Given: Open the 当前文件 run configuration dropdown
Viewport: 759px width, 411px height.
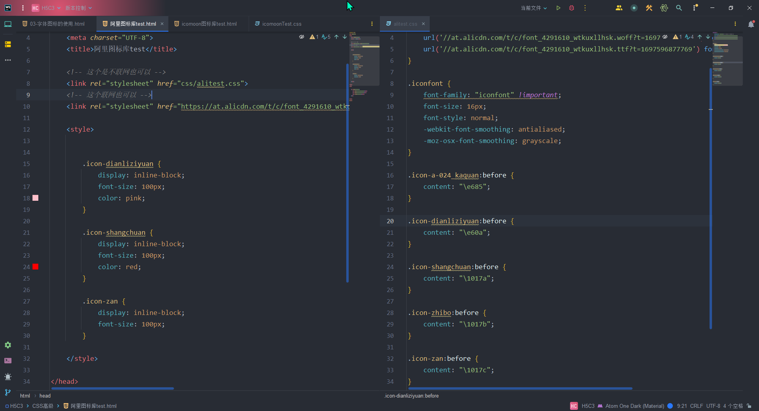Looking at the screenshot, I should click(x=534, y=8).
